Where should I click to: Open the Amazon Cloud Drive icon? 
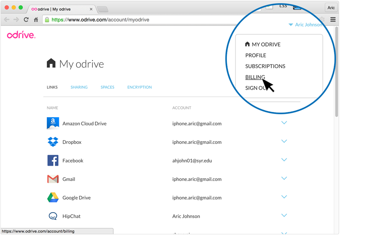(53, 123)
